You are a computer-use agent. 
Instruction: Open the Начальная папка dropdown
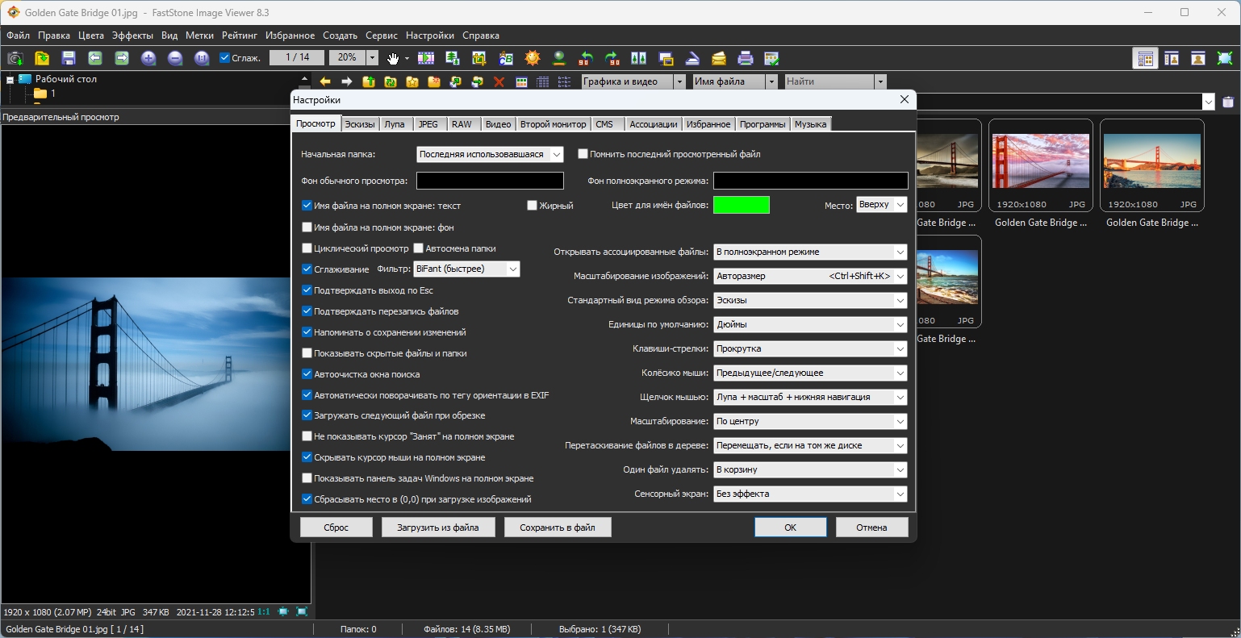tap(490, 154)
